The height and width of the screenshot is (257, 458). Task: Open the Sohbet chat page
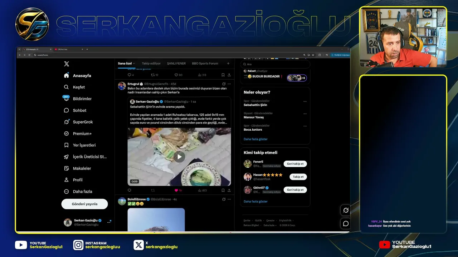pyautogui.click(x=75, y=110)
